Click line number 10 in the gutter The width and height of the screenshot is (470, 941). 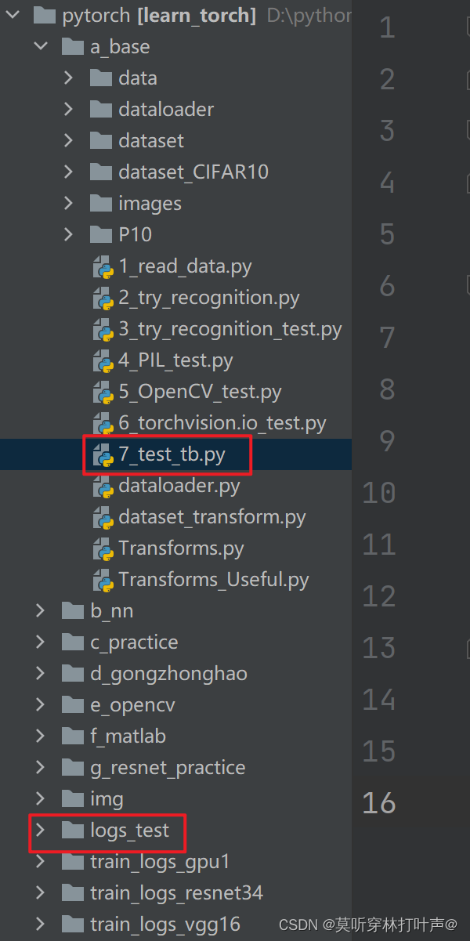coord(378,491)
